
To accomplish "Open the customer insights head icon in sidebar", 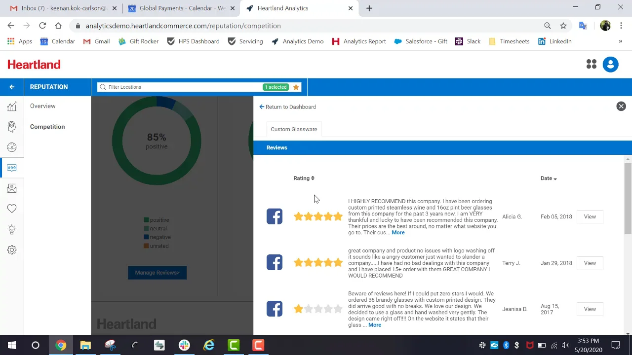I will pyautogui.click(x=12, y=127).
